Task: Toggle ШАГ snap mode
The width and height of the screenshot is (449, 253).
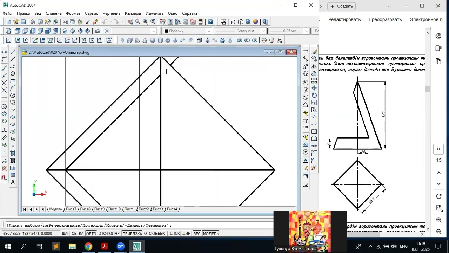Action: (66, 234)
